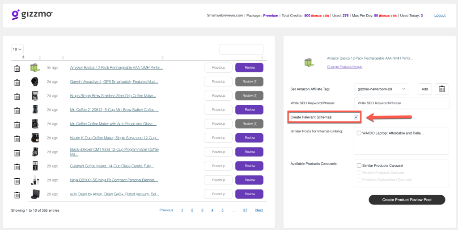Go to page 3 of results
The height and width of the screenshot is (230, 458).
coord(202,210)
